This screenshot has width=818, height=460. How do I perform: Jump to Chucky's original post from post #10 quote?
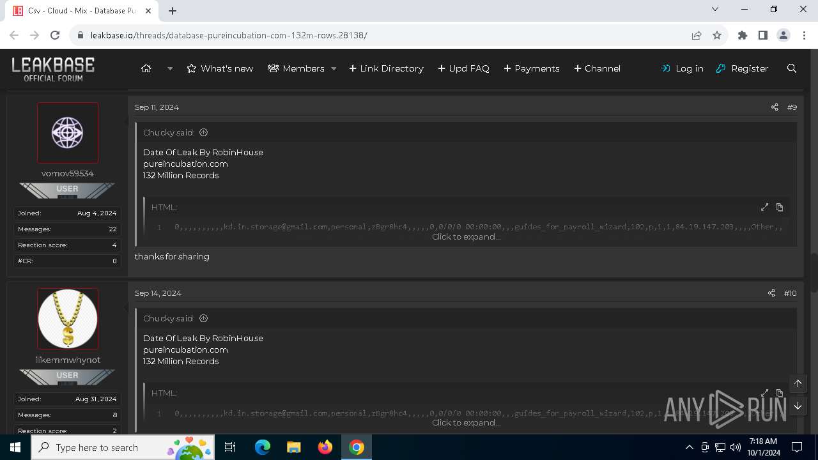point(204,318)
